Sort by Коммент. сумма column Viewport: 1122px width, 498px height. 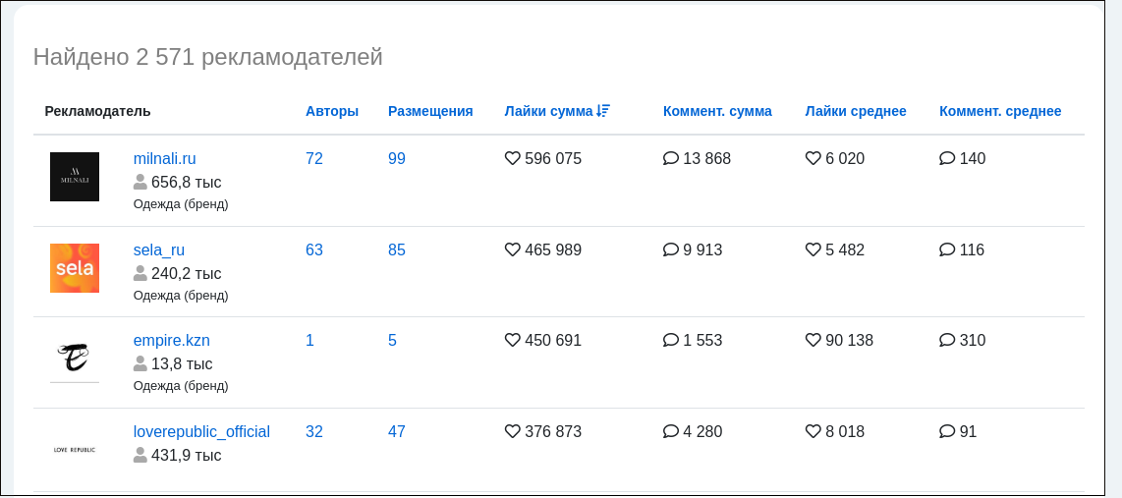coord(717,111)
